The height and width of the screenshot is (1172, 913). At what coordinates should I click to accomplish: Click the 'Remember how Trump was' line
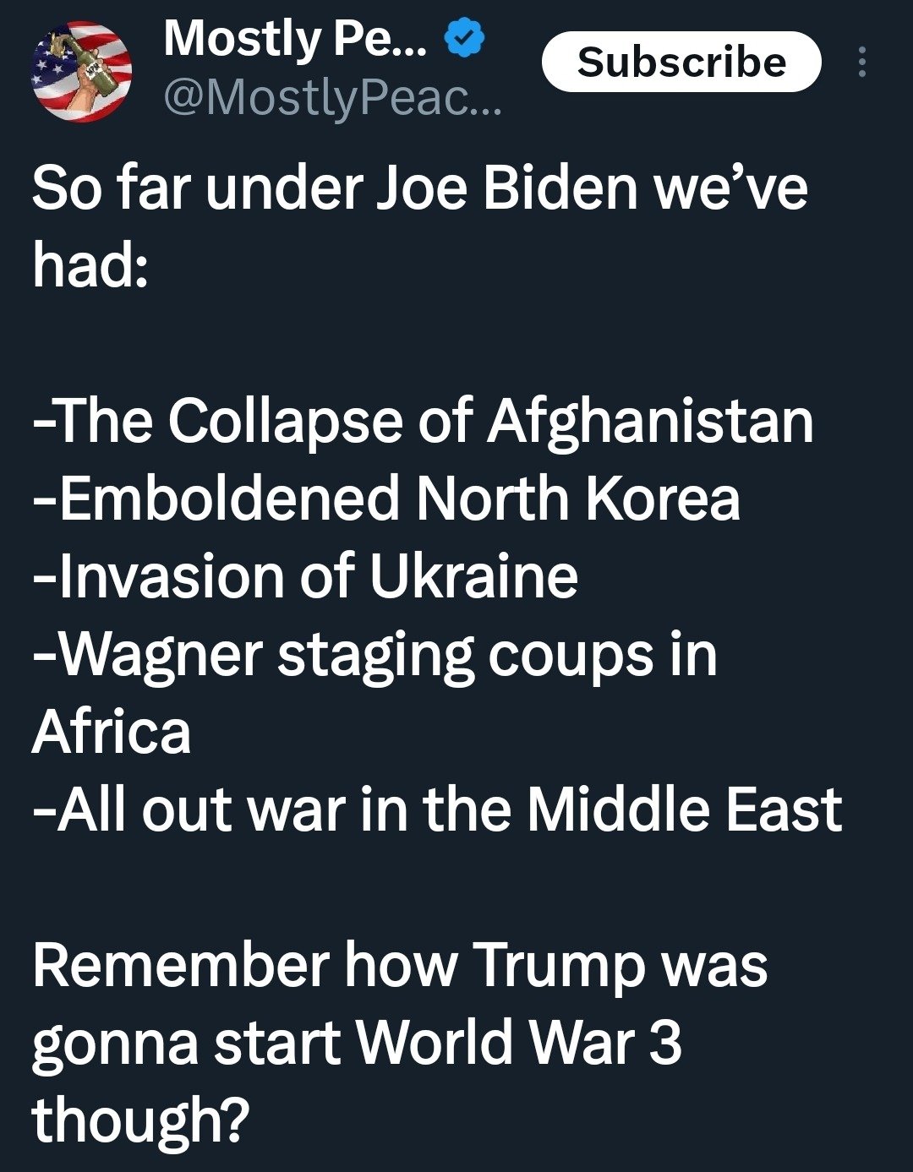[400, 966]
